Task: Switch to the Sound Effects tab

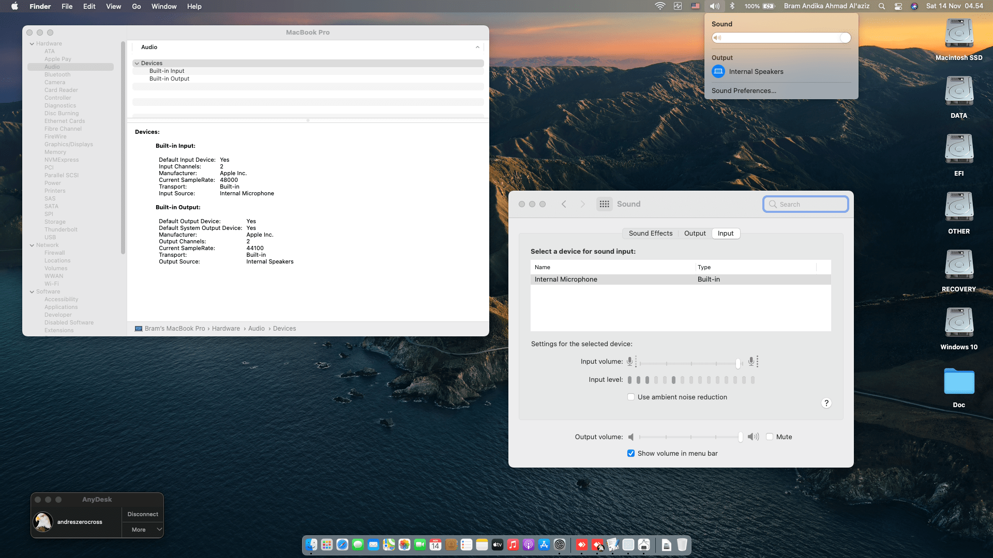Action: coord(650,234)
